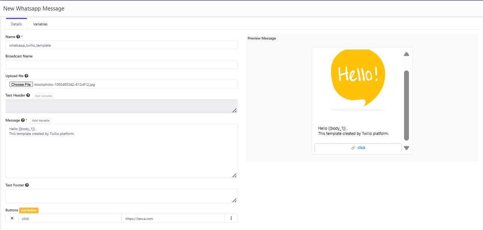The height and width of the screenshot is (230, 483).
Task: Click the help icon beside Name
Action: pos(18,37)
